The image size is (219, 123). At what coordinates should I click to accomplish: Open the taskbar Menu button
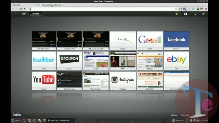pyautogui.click(x=15, y=121)
